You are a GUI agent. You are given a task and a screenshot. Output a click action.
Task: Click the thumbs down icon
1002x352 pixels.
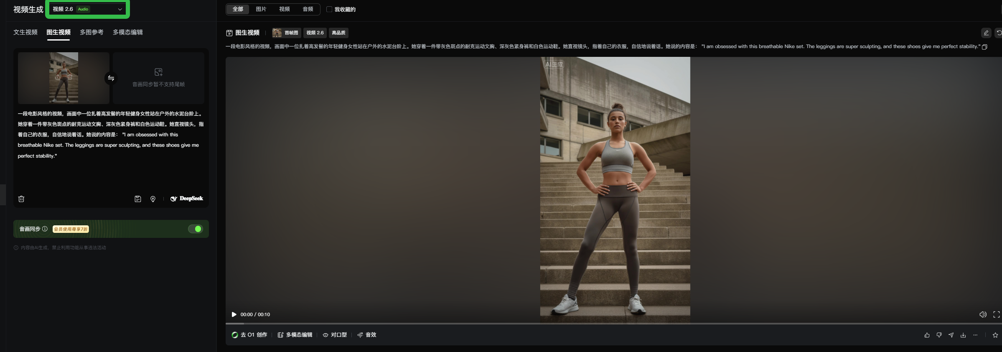tap(939, 335)
